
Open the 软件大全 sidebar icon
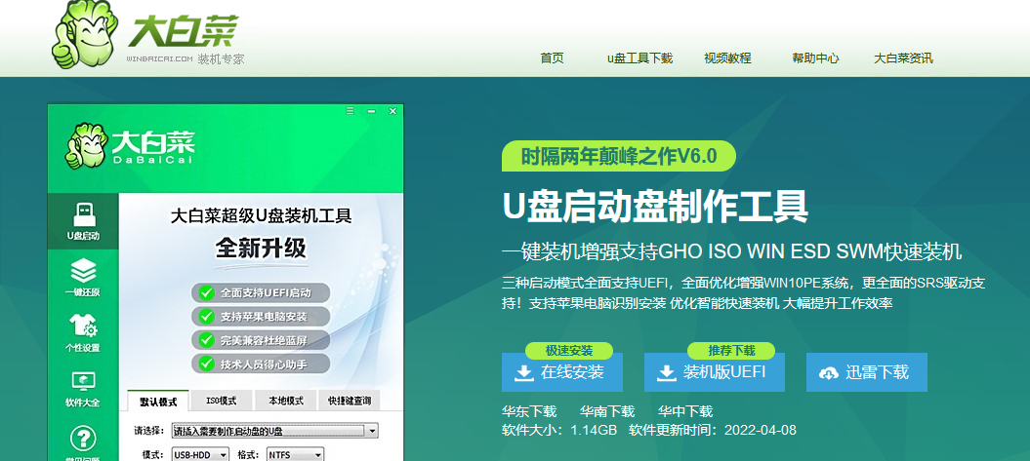click(x=83, y=390)
